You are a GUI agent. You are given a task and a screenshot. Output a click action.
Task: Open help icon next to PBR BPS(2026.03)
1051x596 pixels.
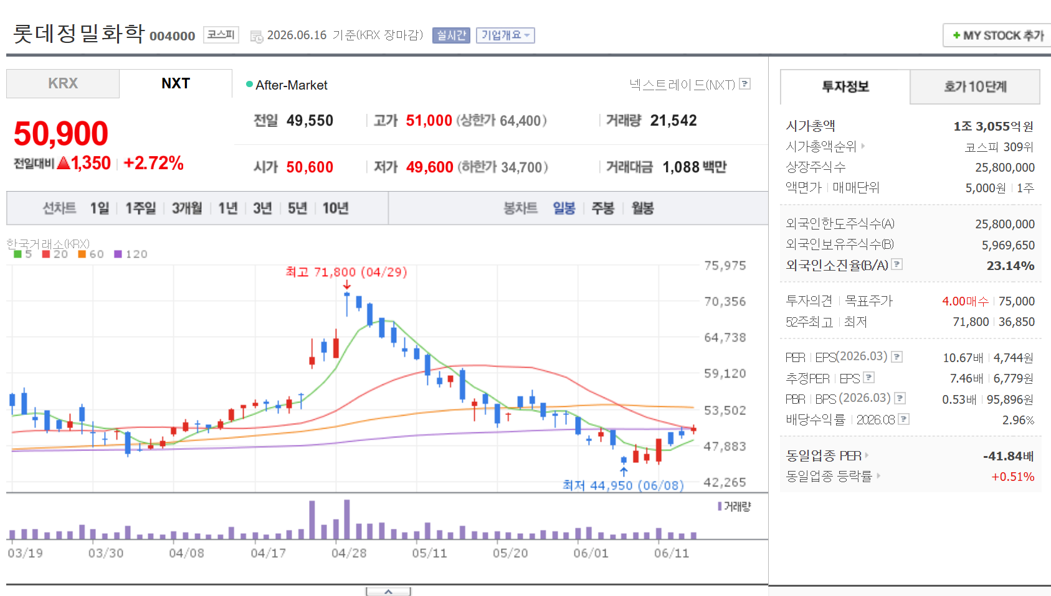[900, 398]
